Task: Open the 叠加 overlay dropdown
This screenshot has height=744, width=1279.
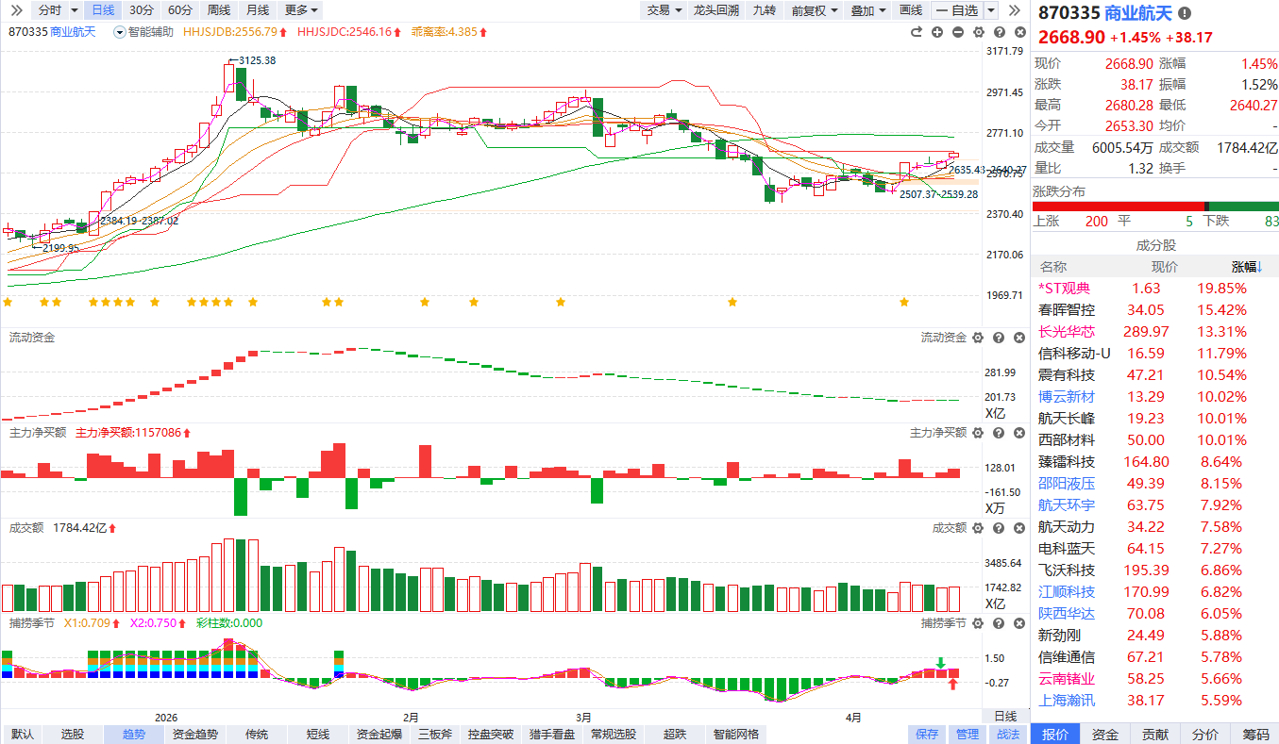Action: coord(868,10)
